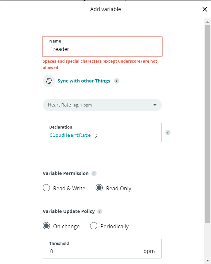Click info icon beside Sync with other Things
Viewport: 211px width, 264px height.
pyautogui.click(x=117, y=81)
